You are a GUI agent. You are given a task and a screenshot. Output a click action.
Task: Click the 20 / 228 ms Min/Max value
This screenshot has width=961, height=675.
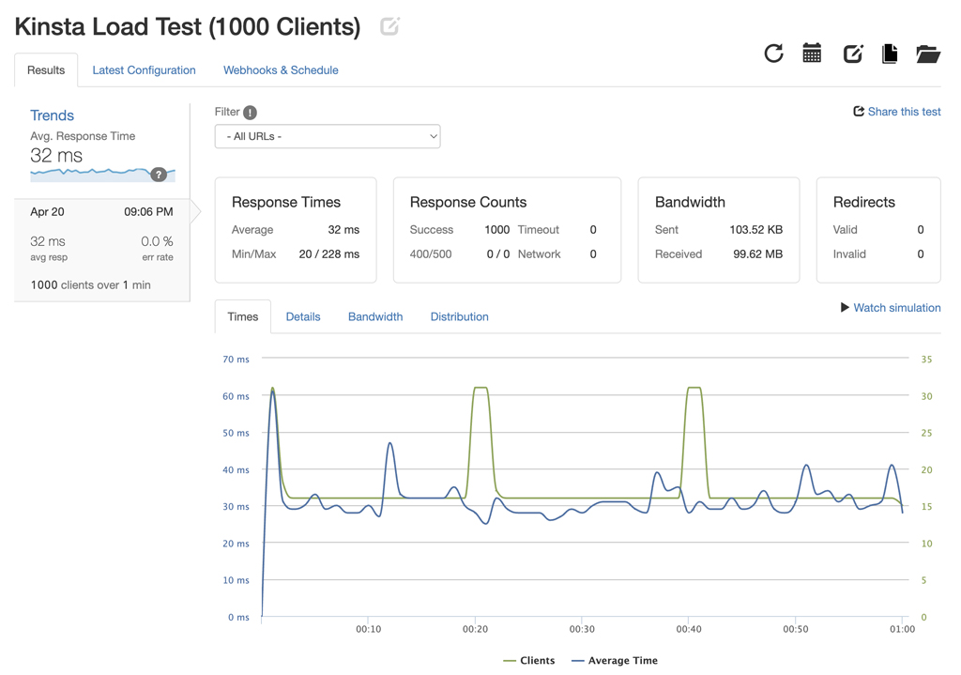pos(329,253)
